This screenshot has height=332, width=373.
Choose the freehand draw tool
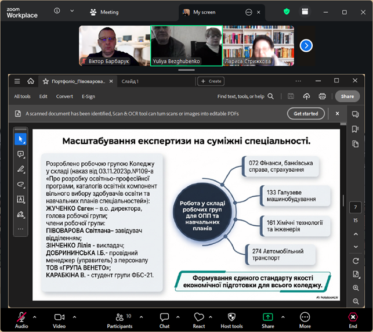[x=20, y=184]
